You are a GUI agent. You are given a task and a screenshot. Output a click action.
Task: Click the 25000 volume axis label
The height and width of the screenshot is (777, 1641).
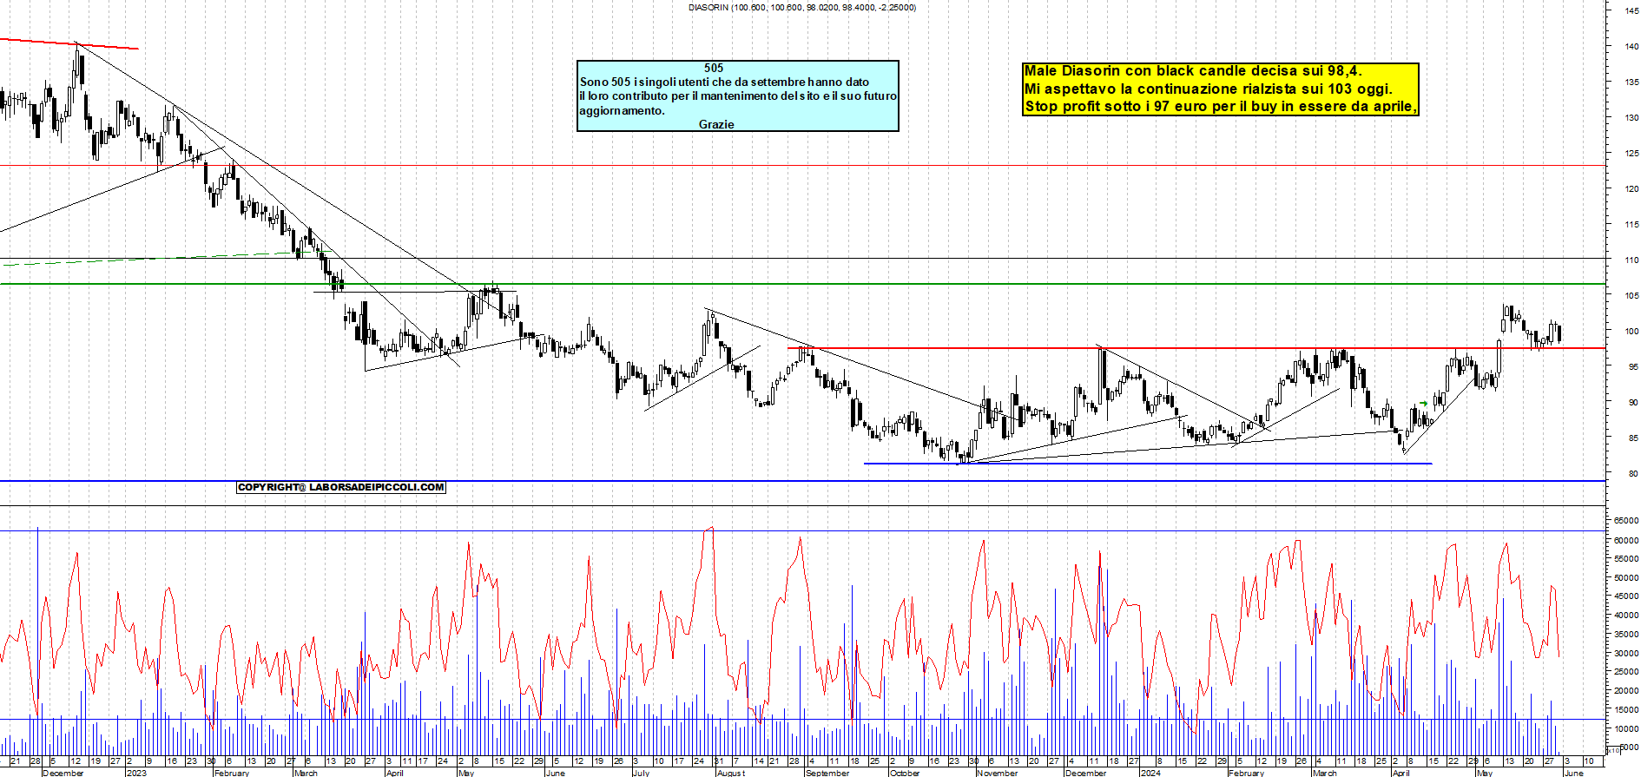coord(1626,671)
